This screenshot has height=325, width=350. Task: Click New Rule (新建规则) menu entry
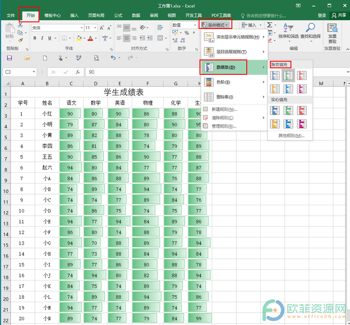coord(234,109)
